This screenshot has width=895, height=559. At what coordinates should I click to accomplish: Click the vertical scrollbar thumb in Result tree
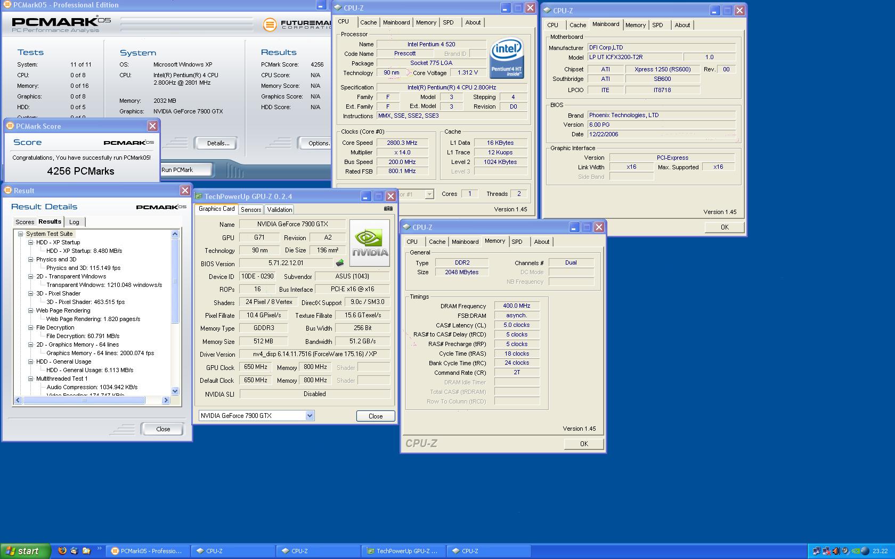tap(175, 281)
